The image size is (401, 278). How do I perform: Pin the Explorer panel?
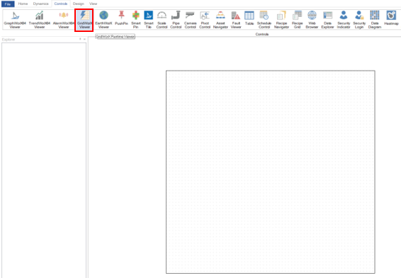coord(80,39)
